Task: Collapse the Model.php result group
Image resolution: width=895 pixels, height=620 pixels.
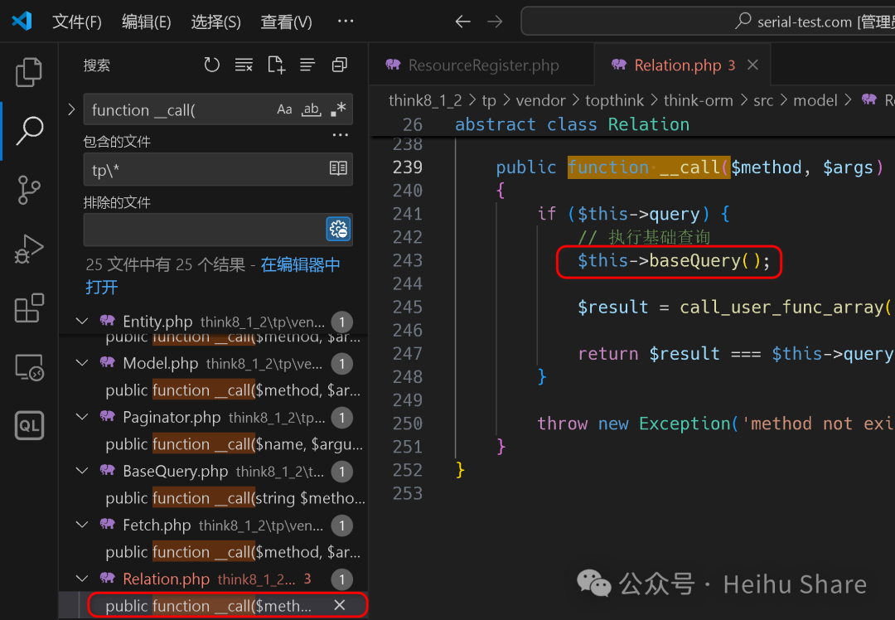Action: tap(82, 363)
